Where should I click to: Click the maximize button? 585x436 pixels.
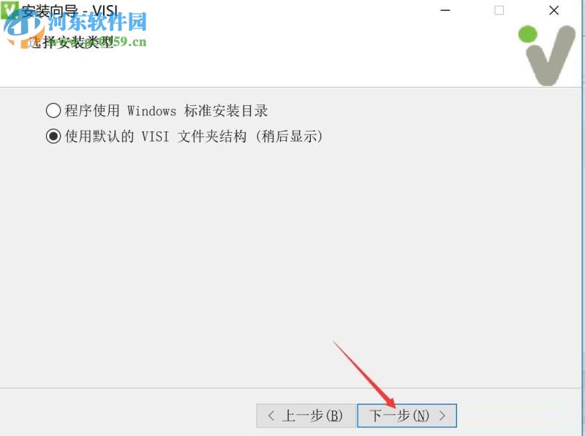tap(499, 11)
